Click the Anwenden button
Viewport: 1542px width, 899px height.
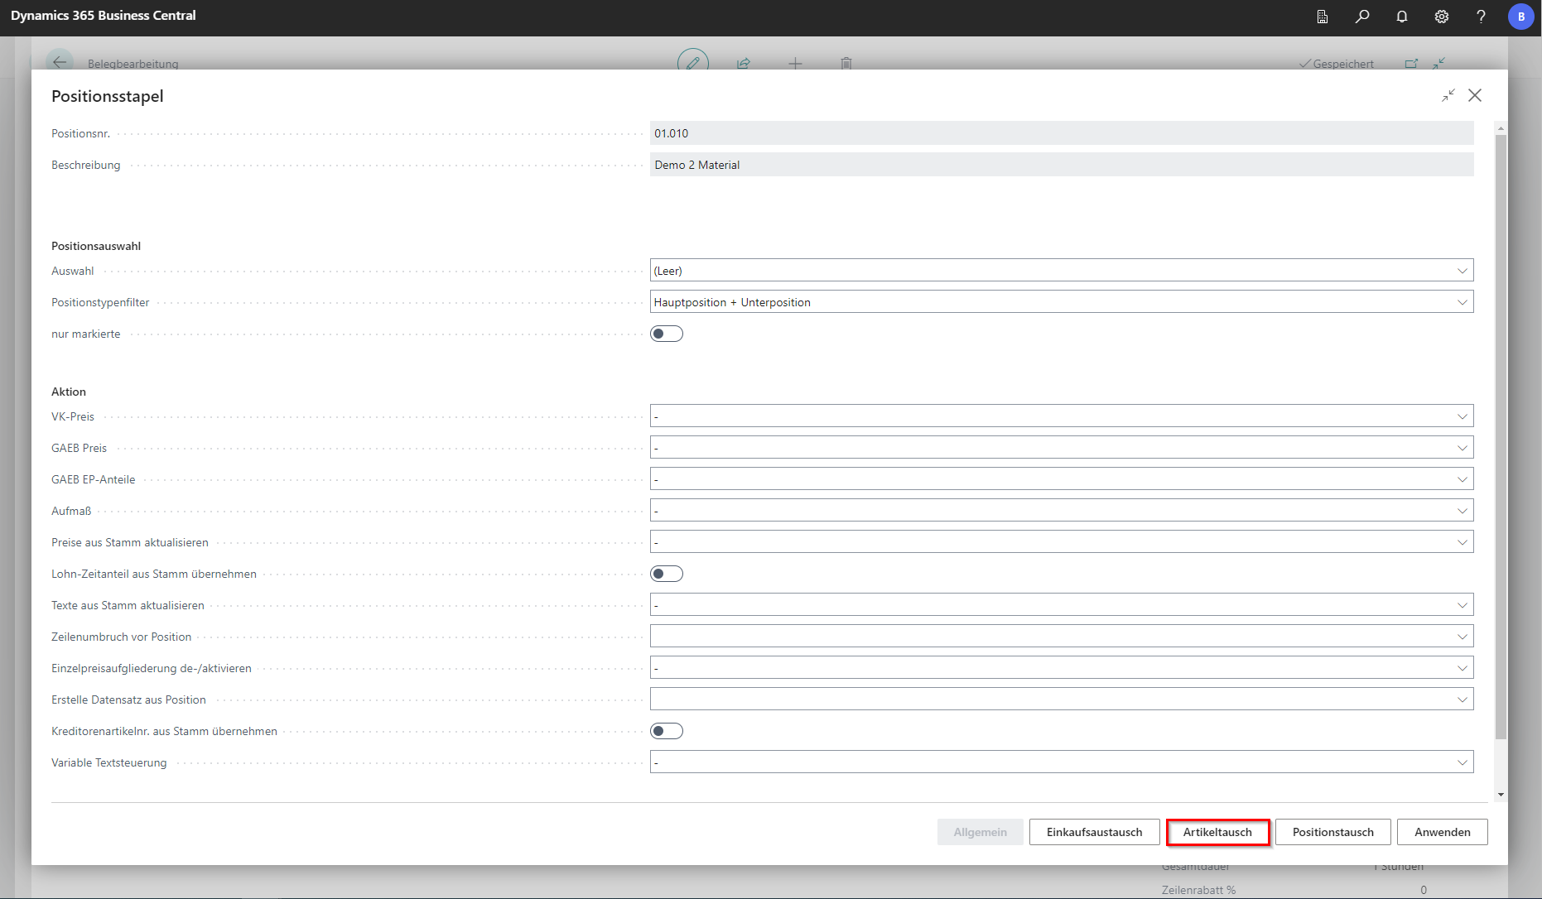coord(1442,832)
